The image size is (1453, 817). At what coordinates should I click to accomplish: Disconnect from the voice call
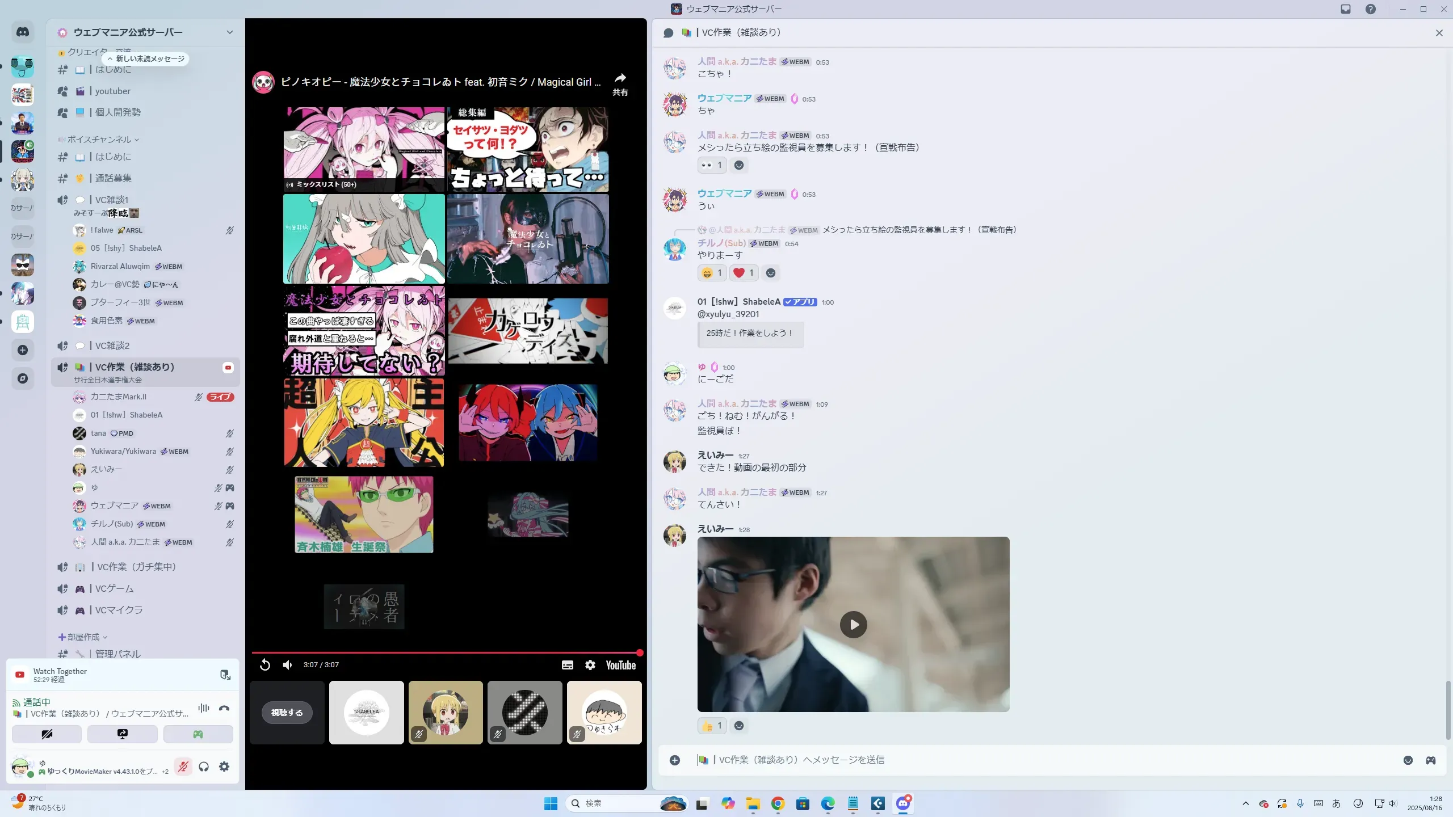[224, 708]
